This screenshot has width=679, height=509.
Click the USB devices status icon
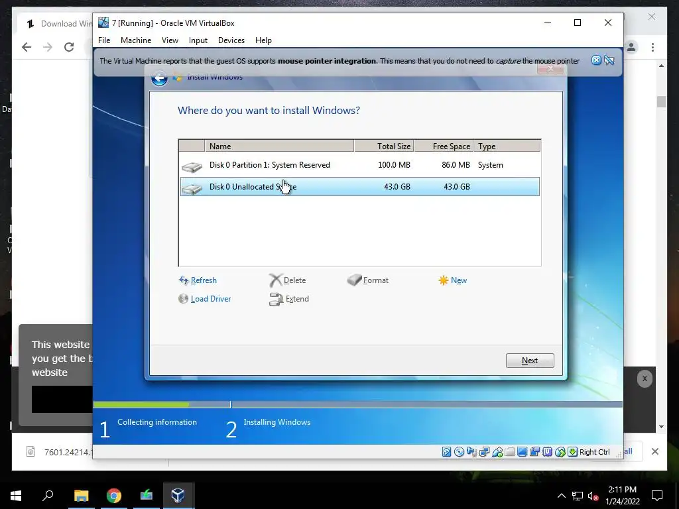tap(497, 452)
